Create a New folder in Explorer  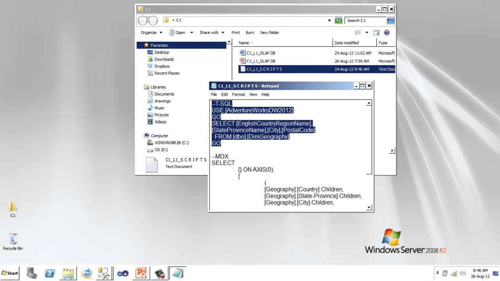270,33
